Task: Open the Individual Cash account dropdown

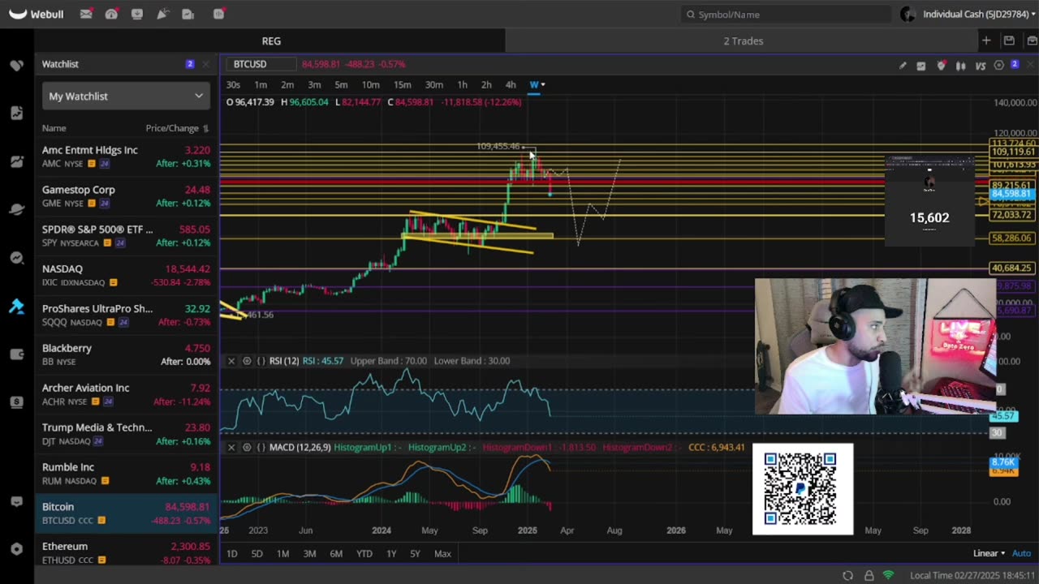Action: 981,14
